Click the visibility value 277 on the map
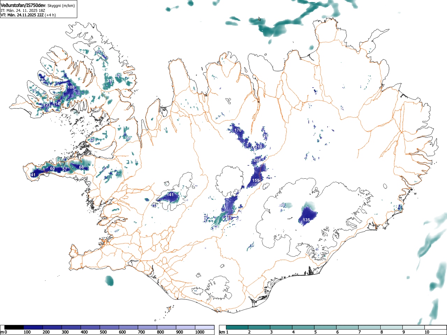 [228, 217]
